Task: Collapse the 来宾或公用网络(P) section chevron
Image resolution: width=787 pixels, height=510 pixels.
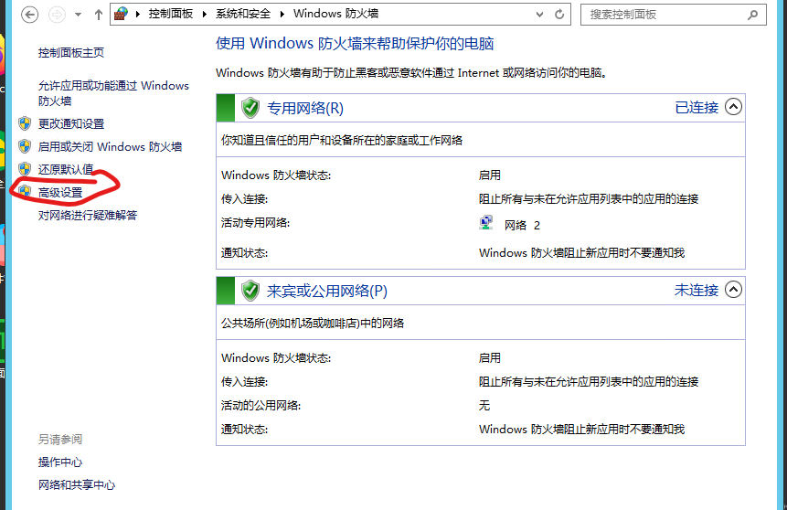Action: [732, 290]
